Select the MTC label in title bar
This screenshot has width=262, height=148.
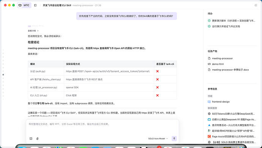click(x=27, y=5)
